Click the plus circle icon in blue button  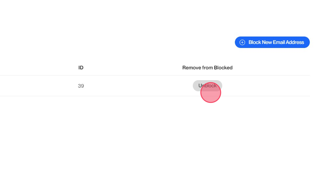pyautogui.click(x=242, y=42)
